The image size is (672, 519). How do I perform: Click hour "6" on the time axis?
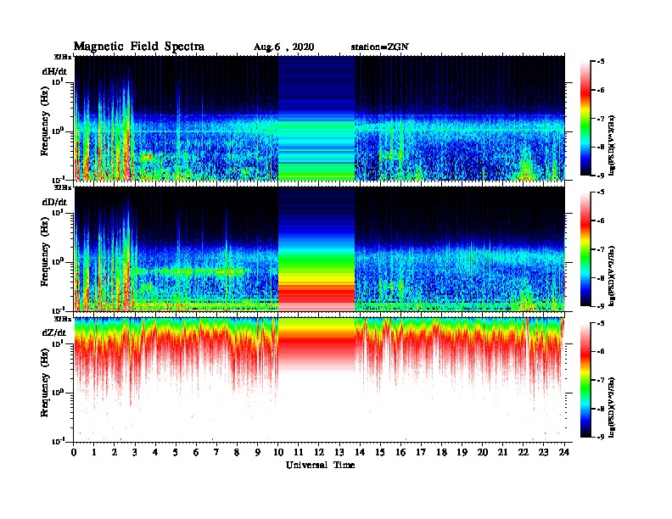(196, 453)
